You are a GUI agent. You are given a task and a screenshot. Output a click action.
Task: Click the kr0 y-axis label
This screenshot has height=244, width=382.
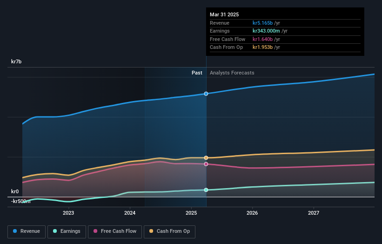click(15, 191)
